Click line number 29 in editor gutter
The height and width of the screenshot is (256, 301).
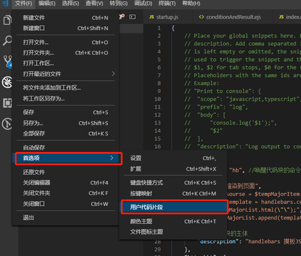[157, 250]
